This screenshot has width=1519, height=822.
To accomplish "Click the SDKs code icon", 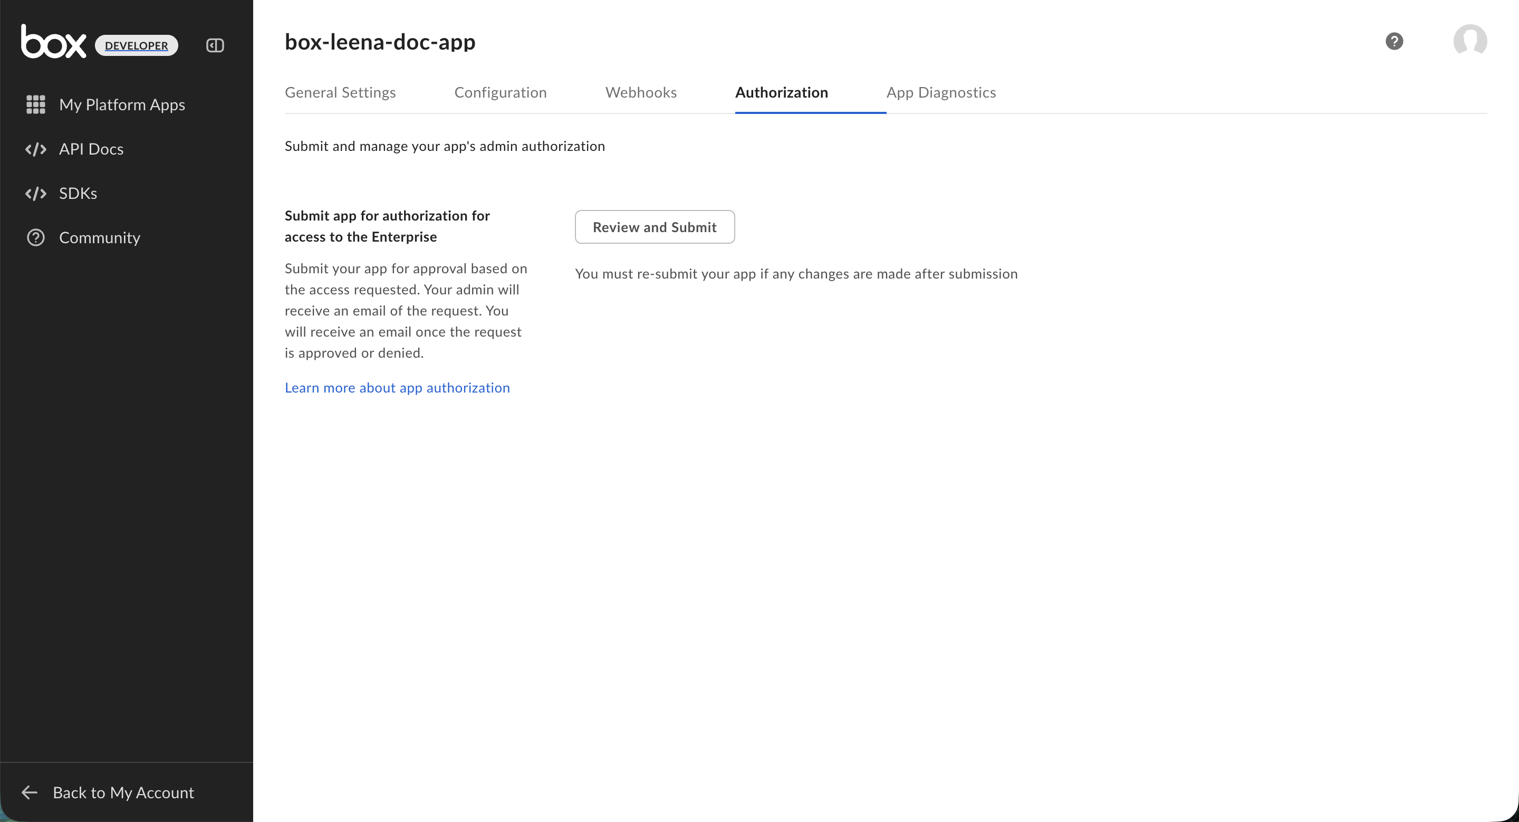I will tap(36, 194).
